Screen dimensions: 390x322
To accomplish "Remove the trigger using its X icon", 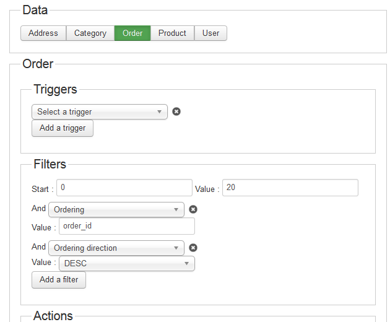I will (x=176, y=111).
